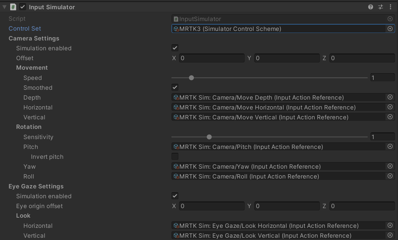The image size is (398, 240).
Task: Click asset icon in Camera/Yaw reference
Action: (x=176, y=167)
